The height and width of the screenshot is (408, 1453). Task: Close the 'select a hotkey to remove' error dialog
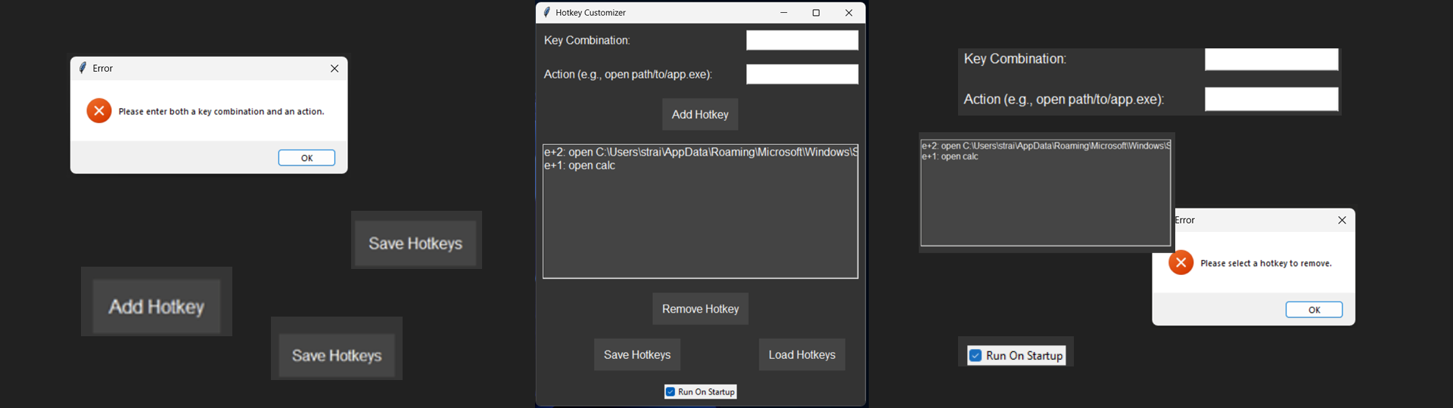coord(1342,220)
